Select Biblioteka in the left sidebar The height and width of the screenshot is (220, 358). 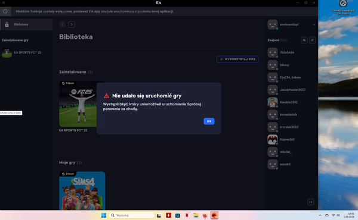[x=26, y=24]
